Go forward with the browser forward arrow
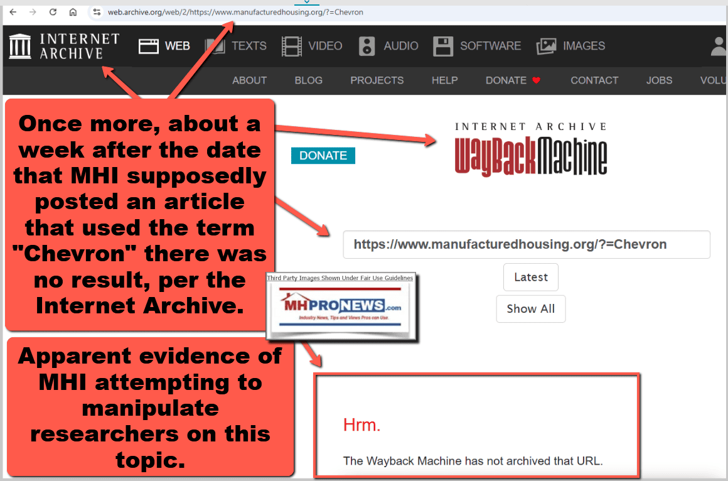The width and height of the screenshot is (728, 481). point(33,12)
